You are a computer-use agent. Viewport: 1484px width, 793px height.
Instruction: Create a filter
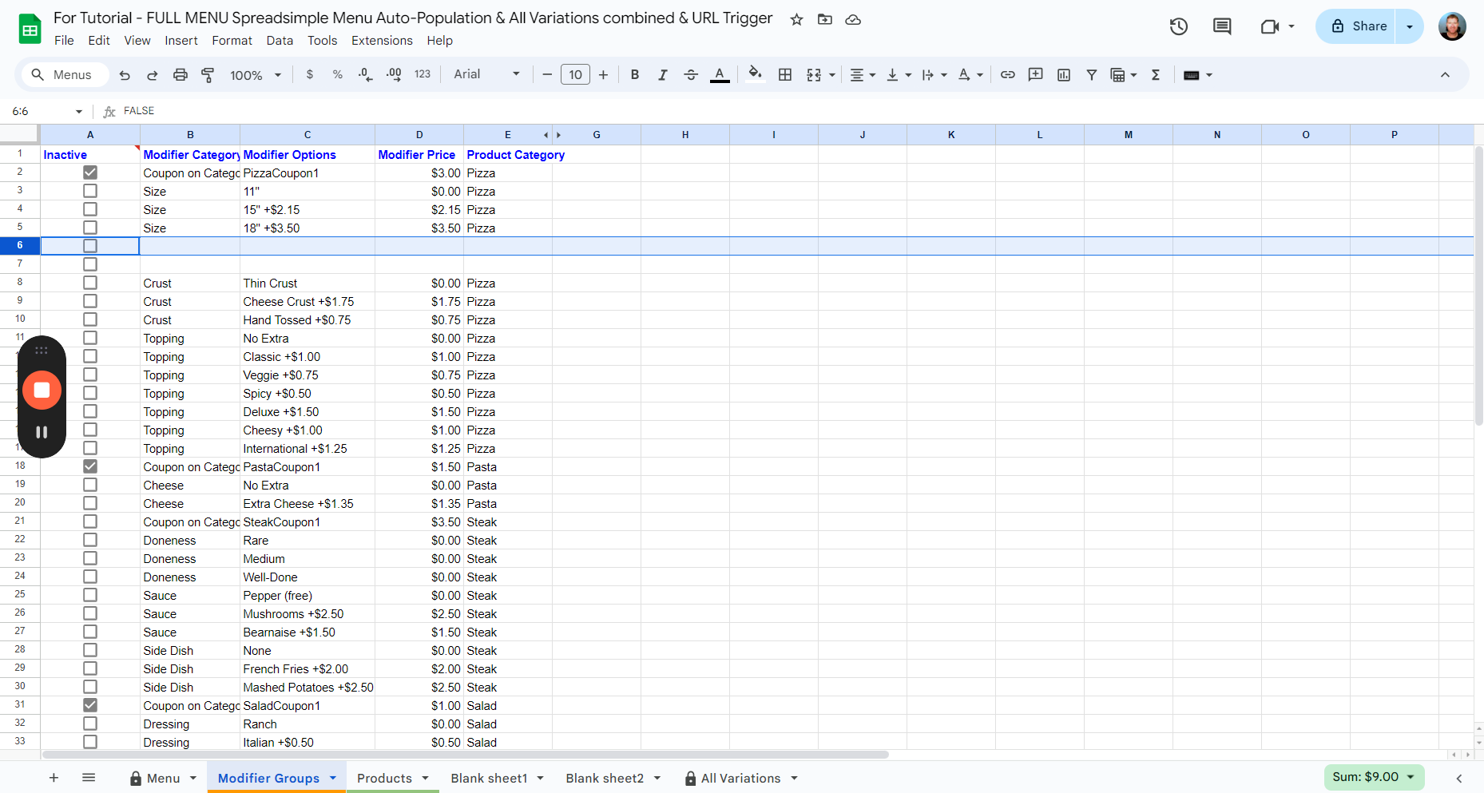point(1091,74)
